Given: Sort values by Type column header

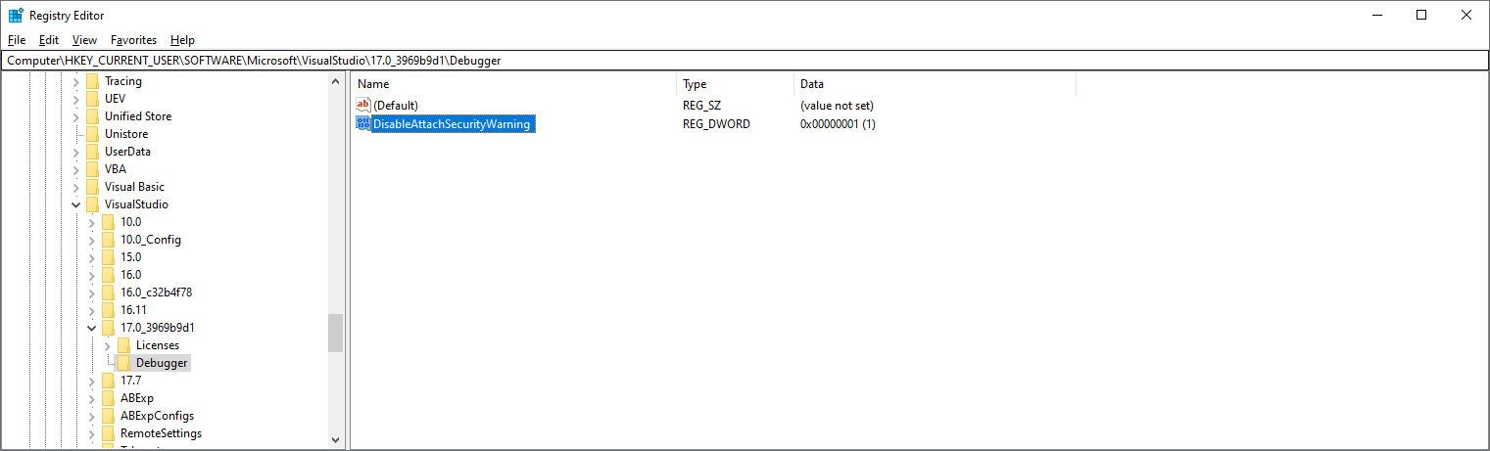Looking at the screenshot, I should (735, 84).
